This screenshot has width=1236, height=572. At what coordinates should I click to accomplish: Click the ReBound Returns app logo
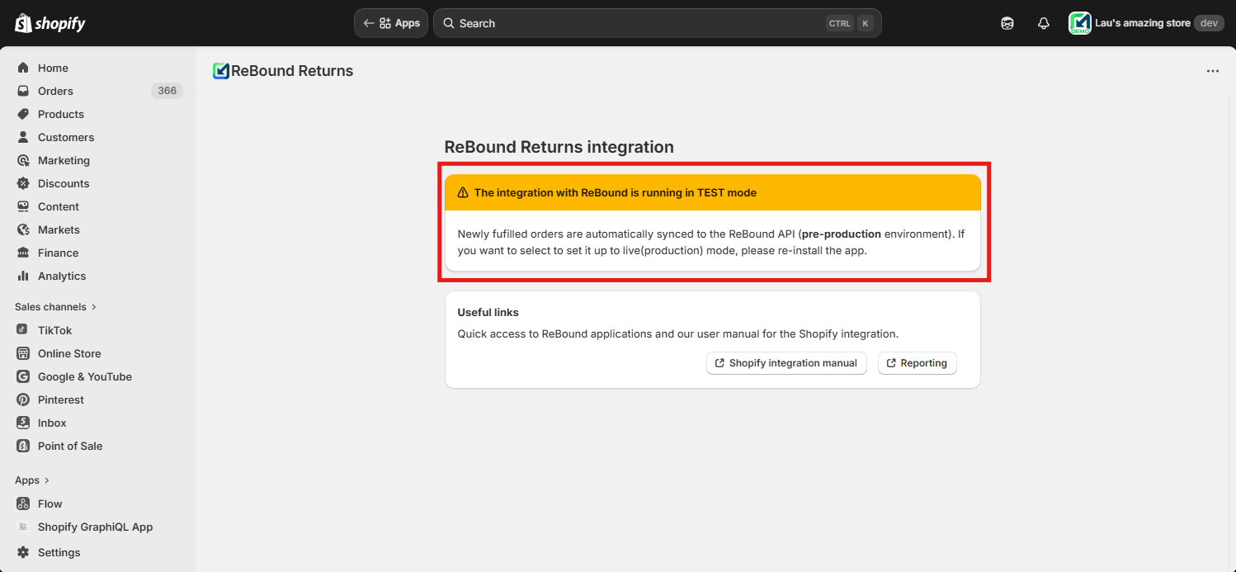pyautogui.click(x=220, y=71)
